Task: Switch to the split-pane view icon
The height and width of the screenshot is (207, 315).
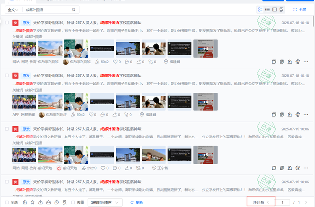Action: (275, 10)
